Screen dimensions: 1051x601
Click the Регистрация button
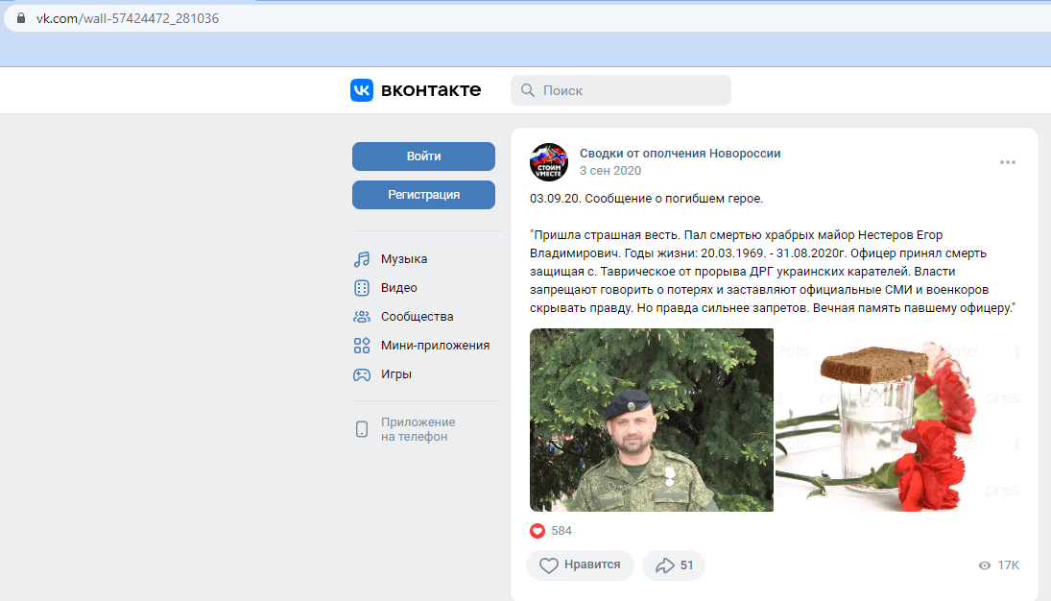(x=423, y=195)
